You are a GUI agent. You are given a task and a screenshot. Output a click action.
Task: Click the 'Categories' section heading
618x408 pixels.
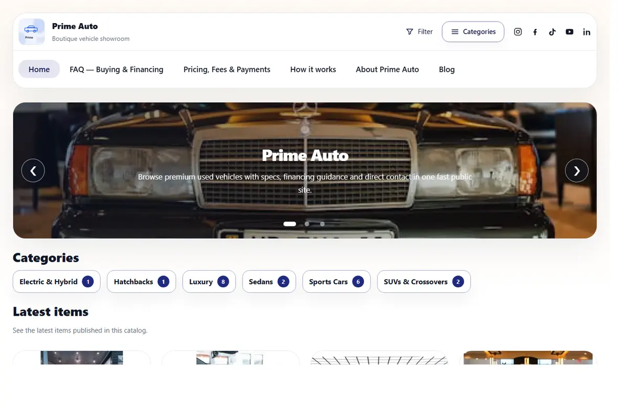pyautogui.click(x=46, y=257)
